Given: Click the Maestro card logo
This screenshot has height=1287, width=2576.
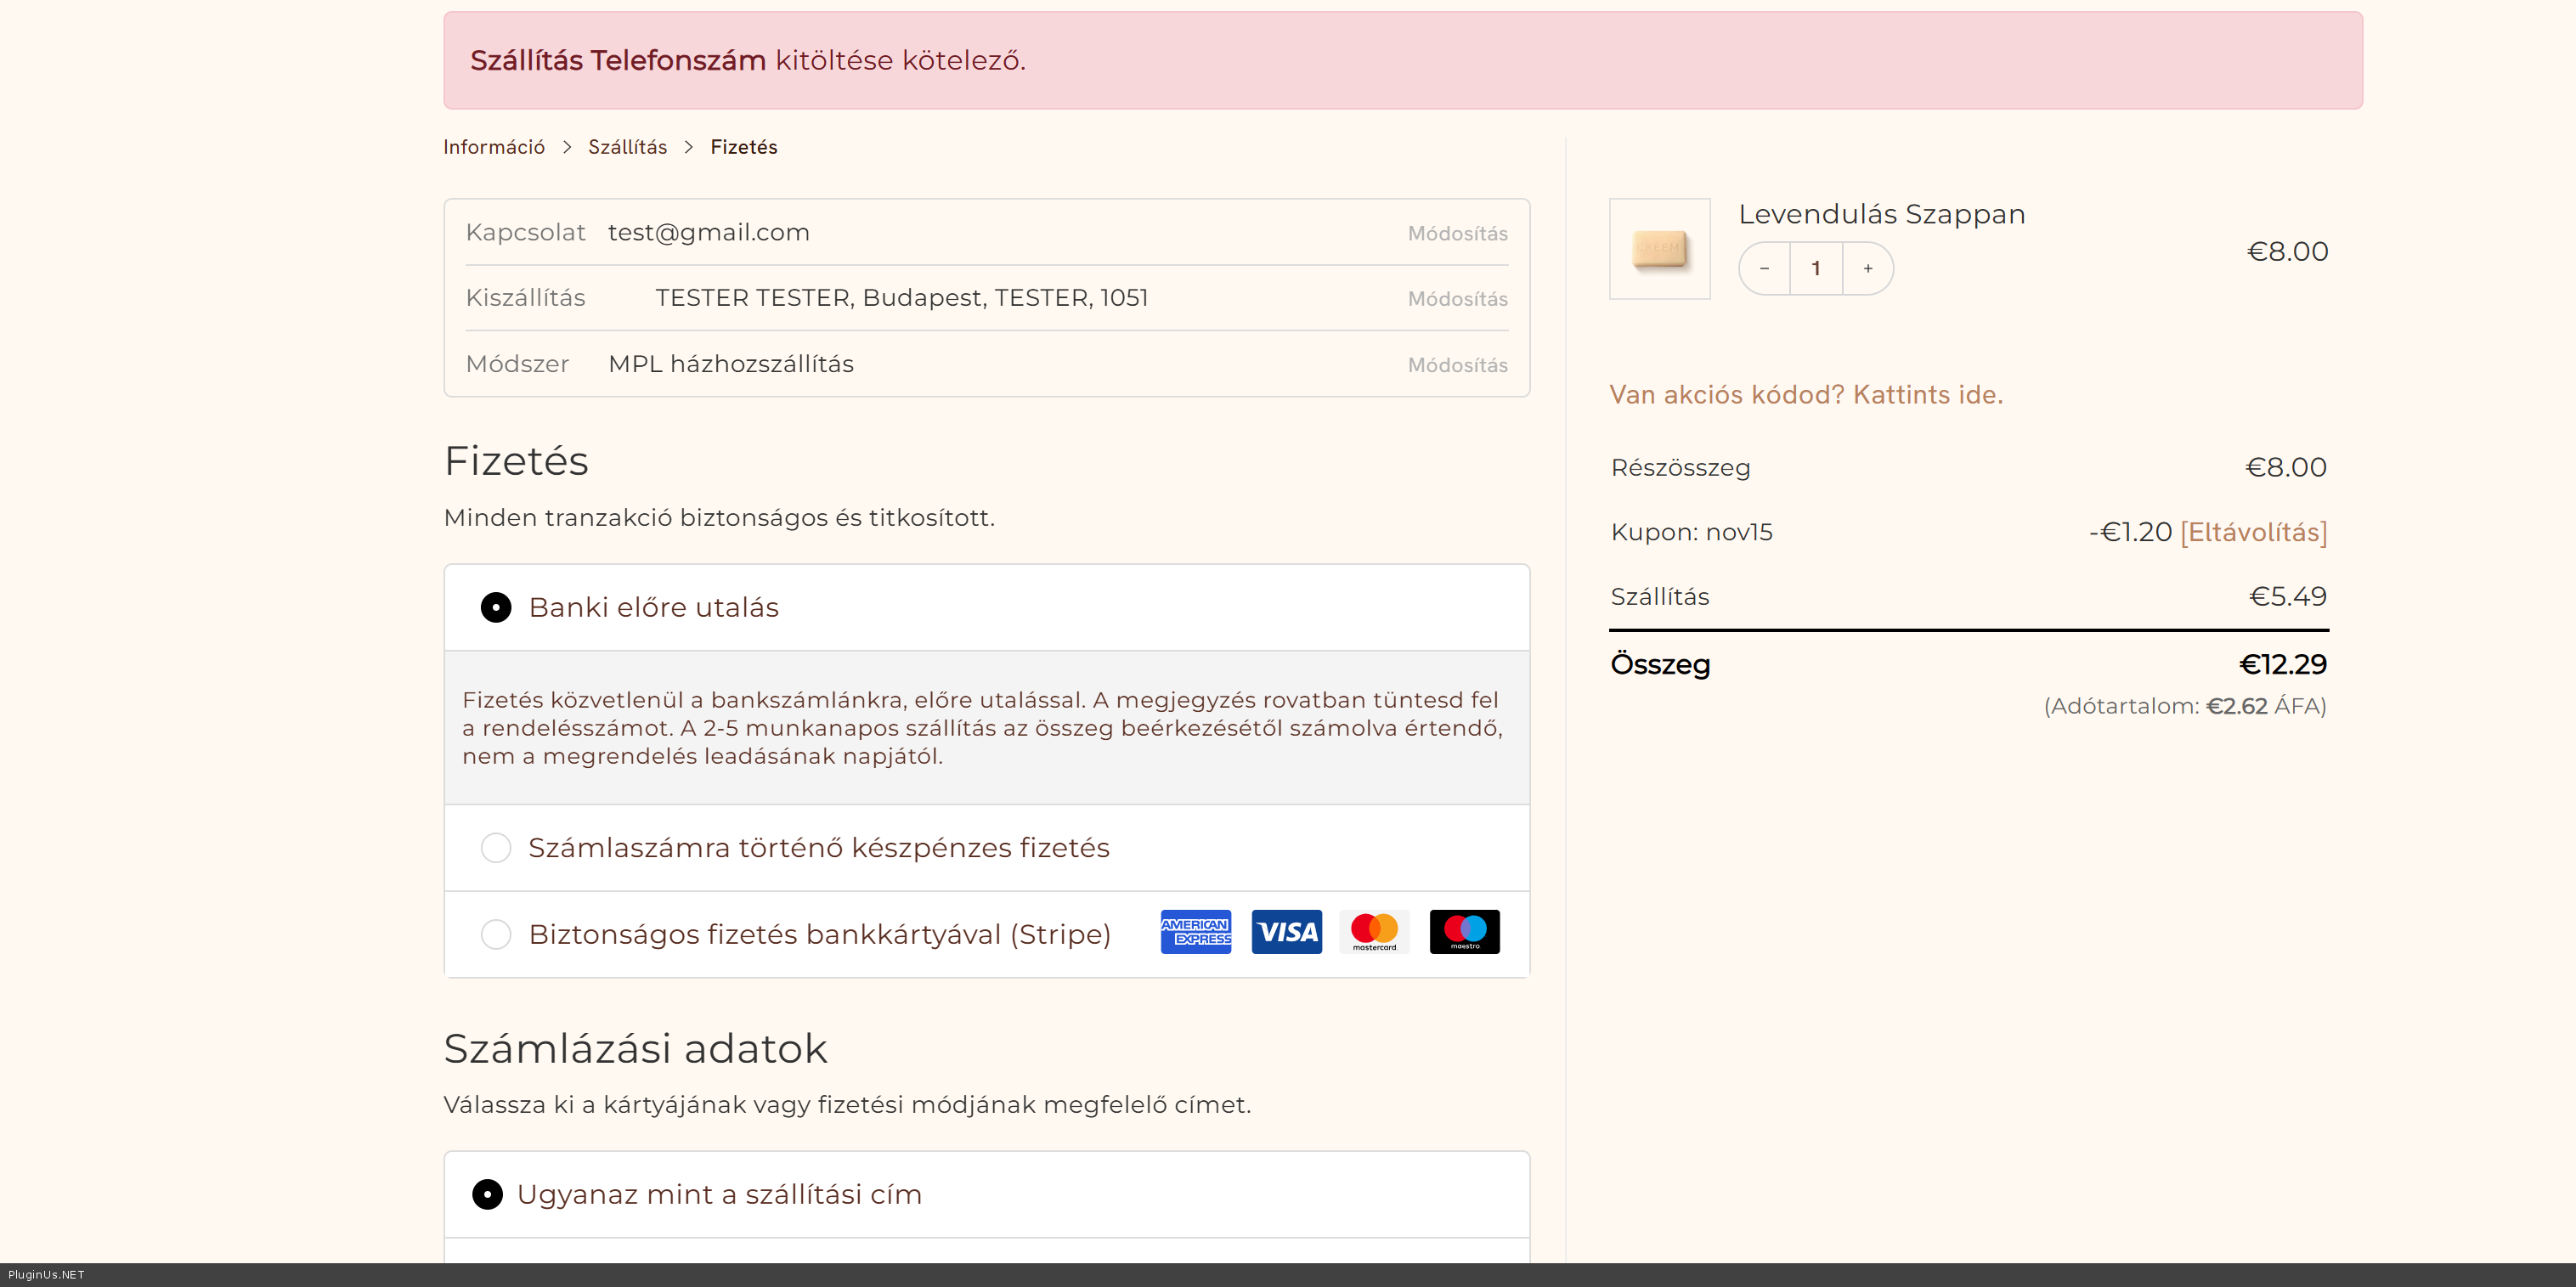Looking at the screenshot, I should [1464, 932].
